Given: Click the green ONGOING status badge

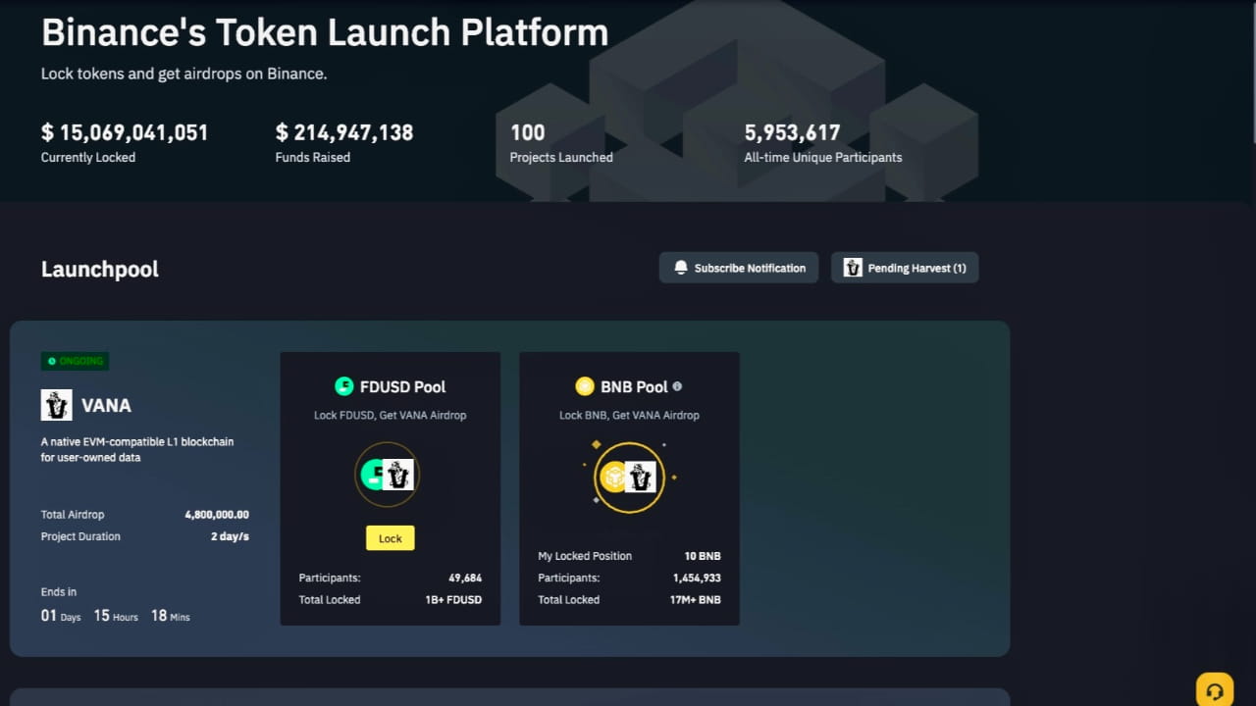Looking at the screenshot, I should [75, 361].
